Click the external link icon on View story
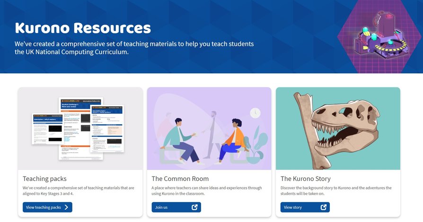The image size is (423, 222). (324, 207)
